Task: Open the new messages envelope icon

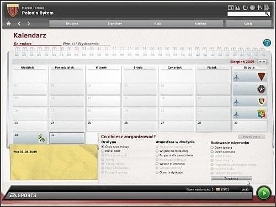Action: pos(218,189)
